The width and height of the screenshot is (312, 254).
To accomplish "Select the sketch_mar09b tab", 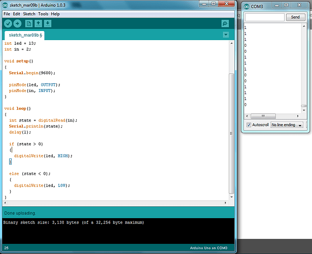I will pyautogui.click(x=24, y=35).
